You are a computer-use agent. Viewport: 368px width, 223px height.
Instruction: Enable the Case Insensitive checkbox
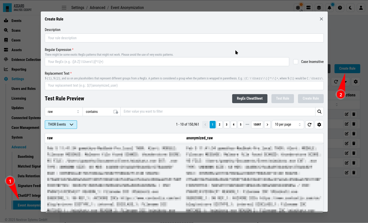click(296, 62)
